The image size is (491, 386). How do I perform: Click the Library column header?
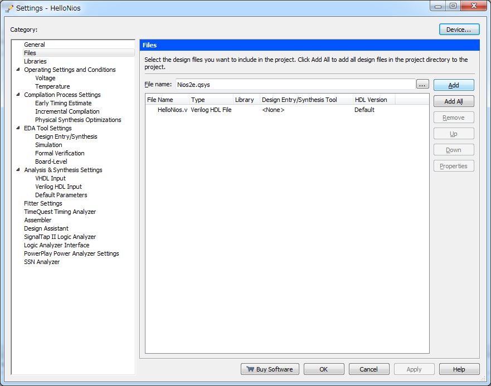247,100
